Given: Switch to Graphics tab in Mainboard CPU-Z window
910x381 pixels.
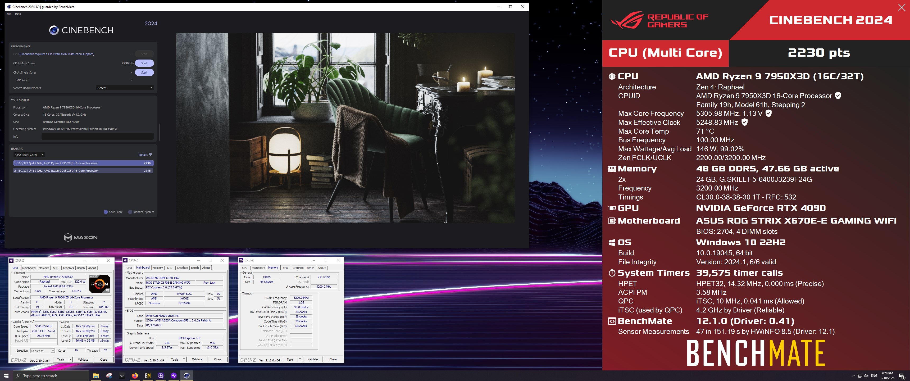Looking at the screenshot, I should pos(182,267).
